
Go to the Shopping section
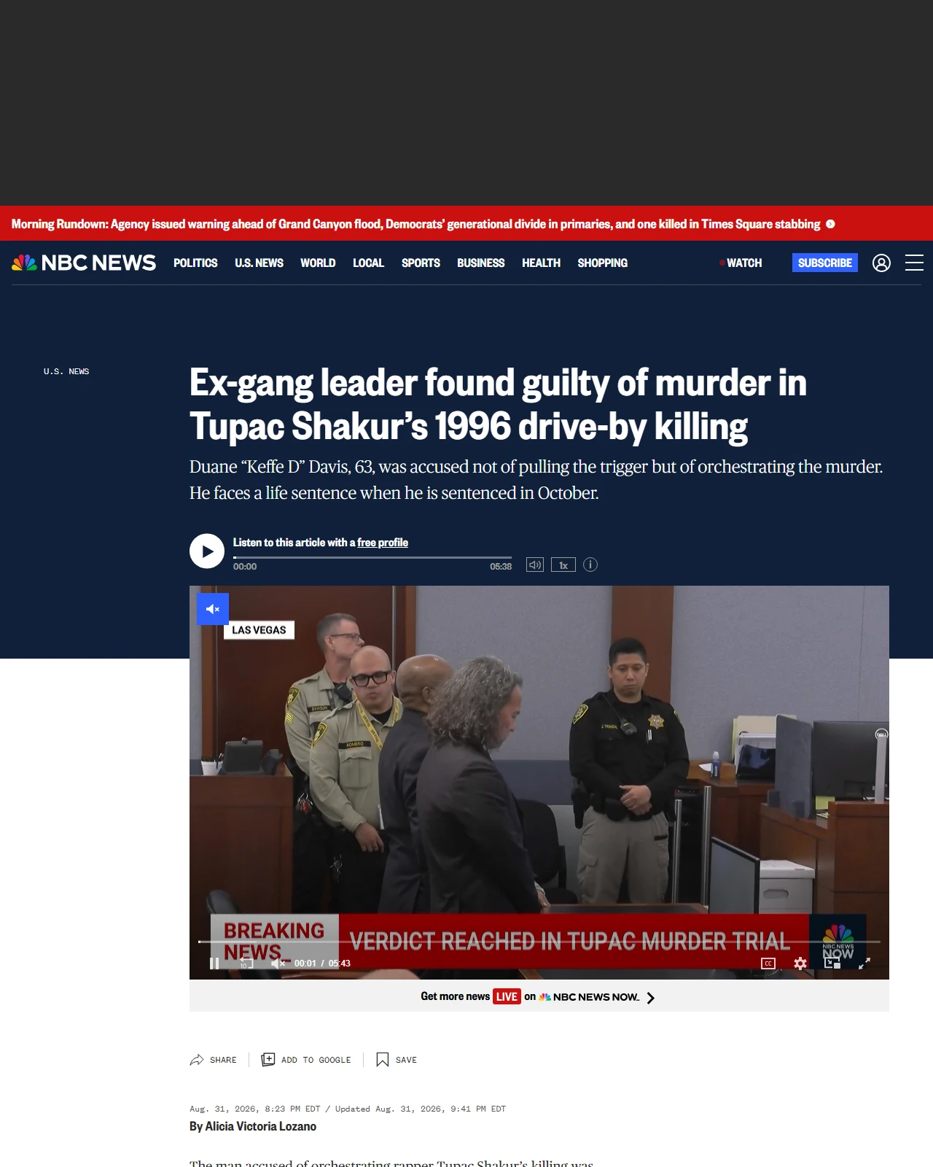602,263
